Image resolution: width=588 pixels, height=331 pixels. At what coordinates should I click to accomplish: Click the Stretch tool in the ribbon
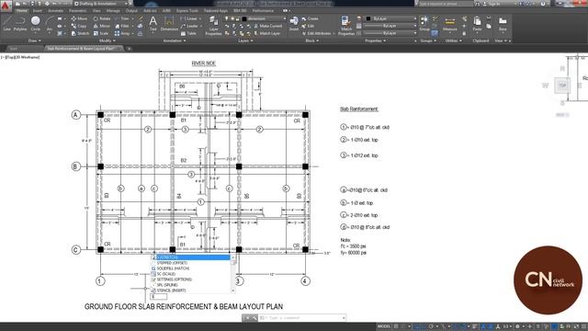pyautogui.click(x=80, y=33)
